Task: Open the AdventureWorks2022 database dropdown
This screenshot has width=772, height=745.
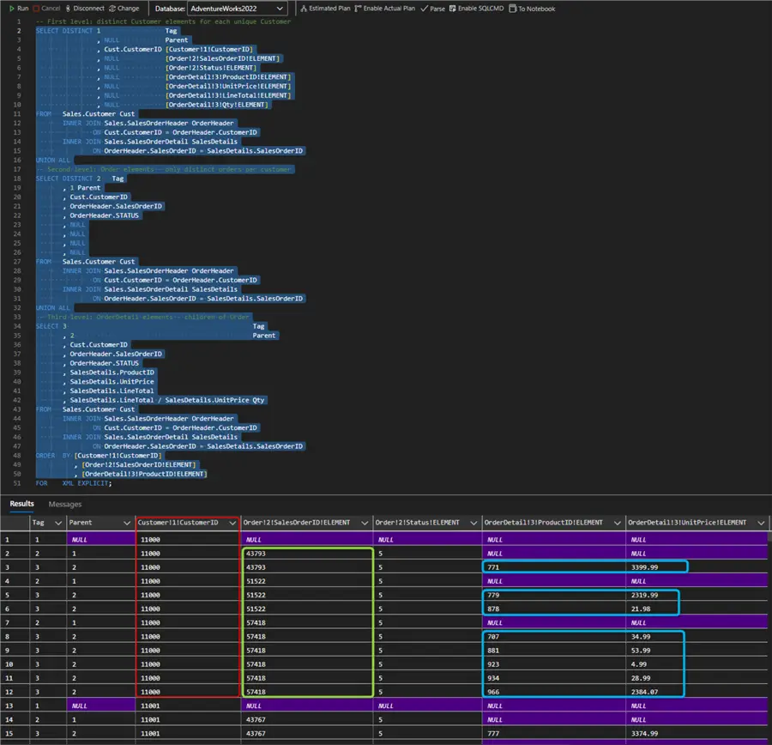Action: coord(237,9)
